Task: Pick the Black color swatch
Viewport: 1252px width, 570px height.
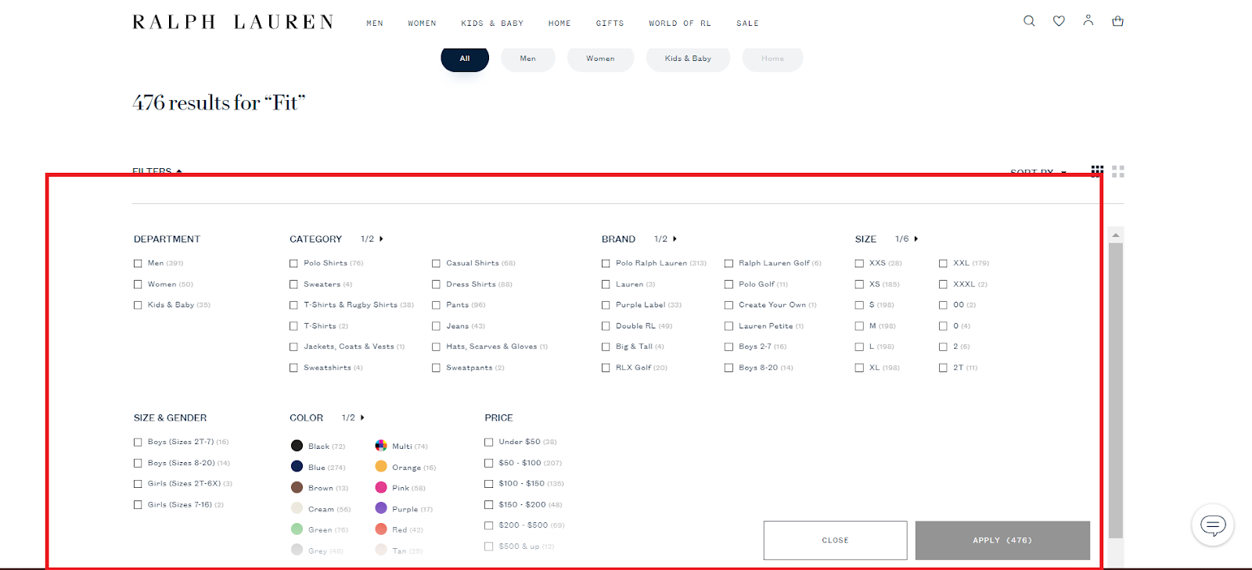Action: (297, 446)
